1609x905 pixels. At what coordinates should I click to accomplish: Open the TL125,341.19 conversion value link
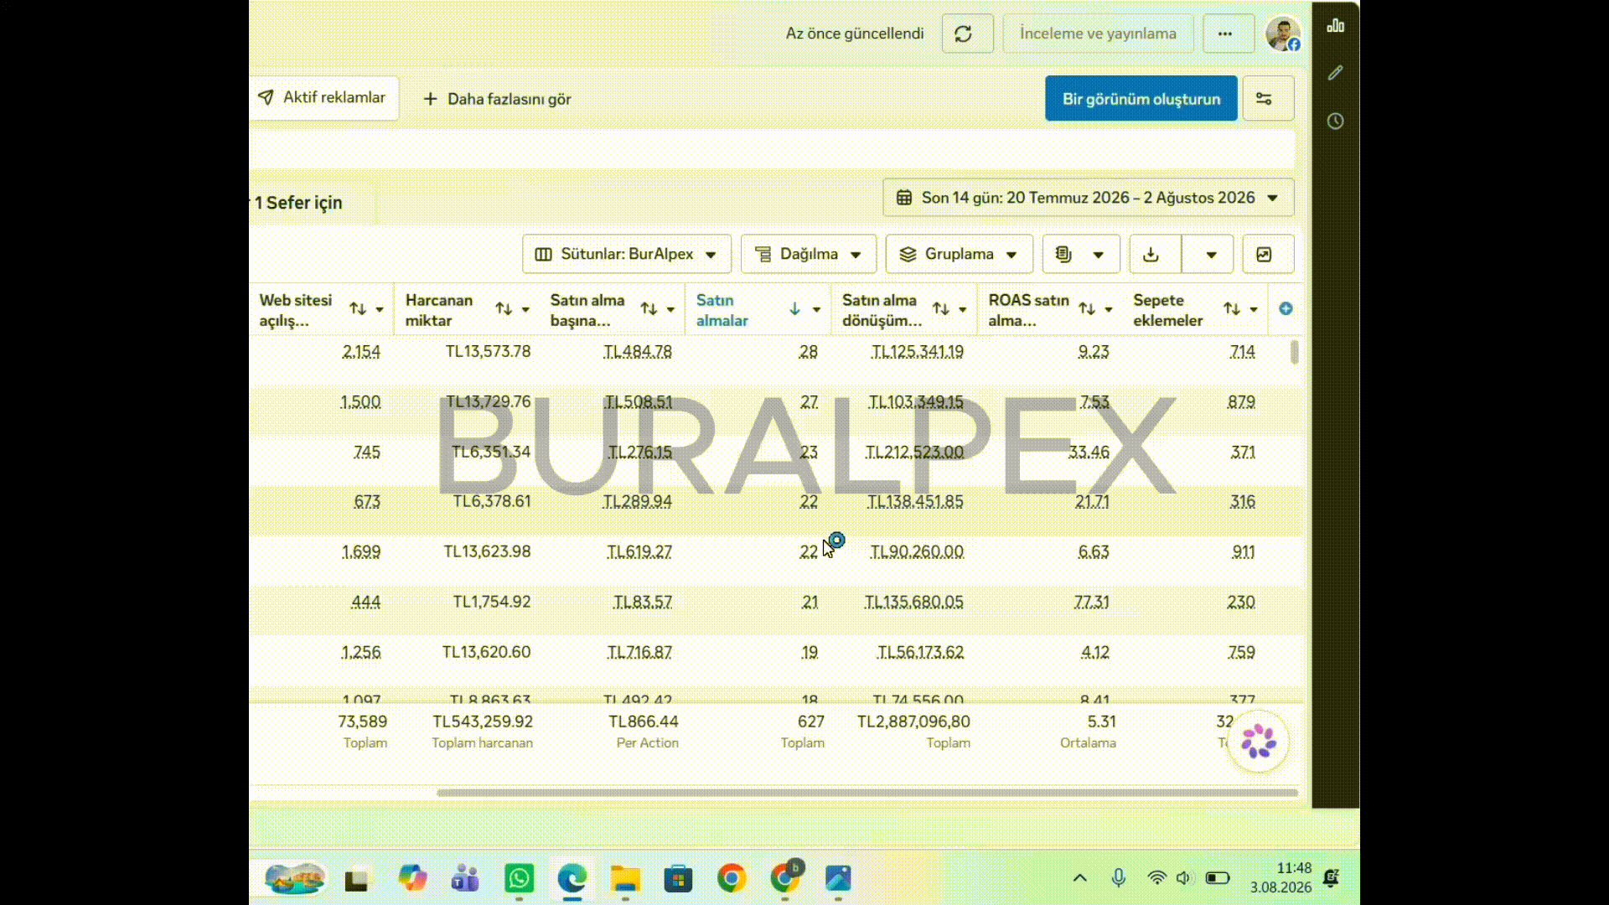917,352
